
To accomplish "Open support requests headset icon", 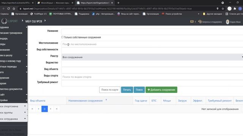I will (200, 22).
